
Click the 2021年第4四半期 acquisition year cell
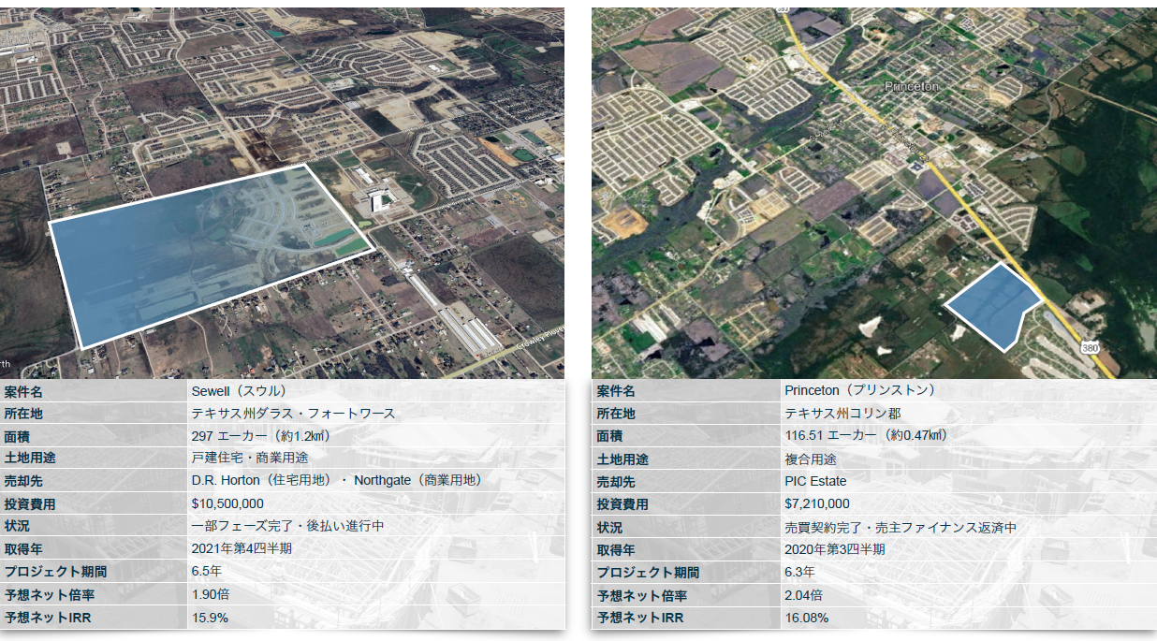pyautogui.click(x=242, y=549)
